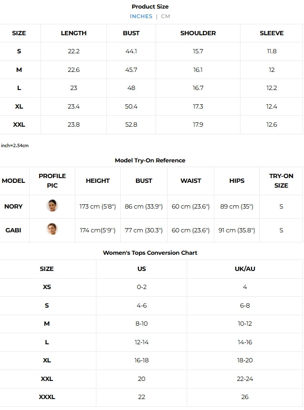Open Gabi's profile picture
The image size is (304, 410).
(52, 229)
